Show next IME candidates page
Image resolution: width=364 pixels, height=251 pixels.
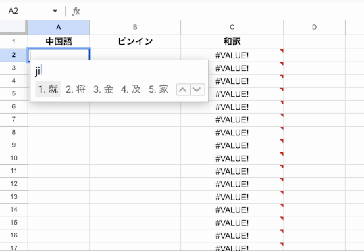pos(197,89)
